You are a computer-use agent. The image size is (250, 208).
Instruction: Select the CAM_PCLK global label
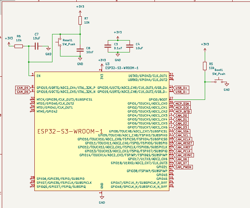183,151
